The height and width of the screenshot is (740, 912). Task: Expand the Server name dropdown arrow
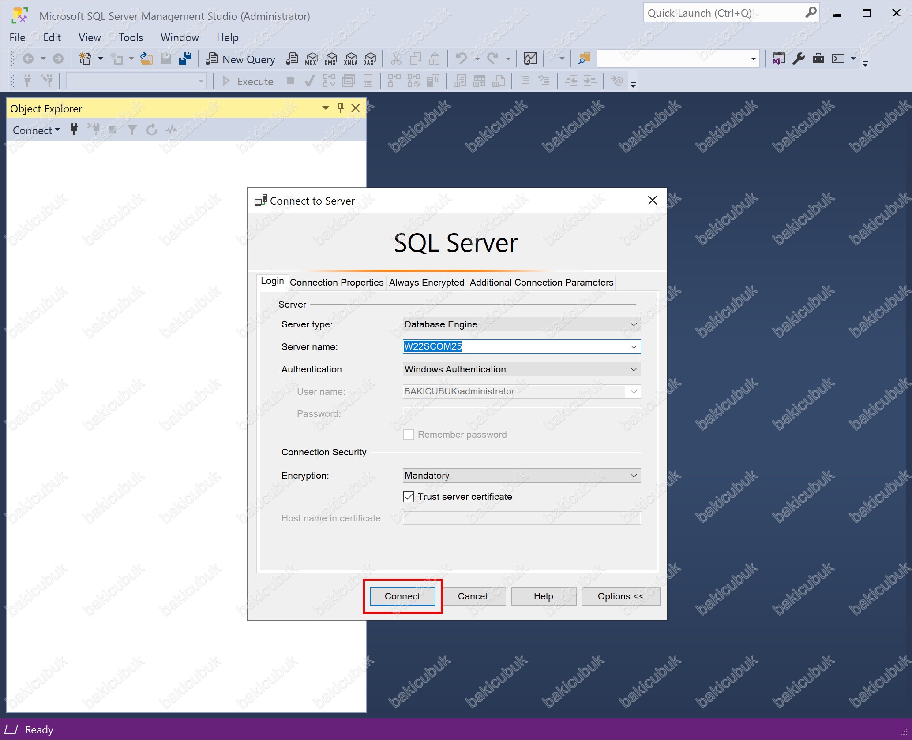pos(634,347)
